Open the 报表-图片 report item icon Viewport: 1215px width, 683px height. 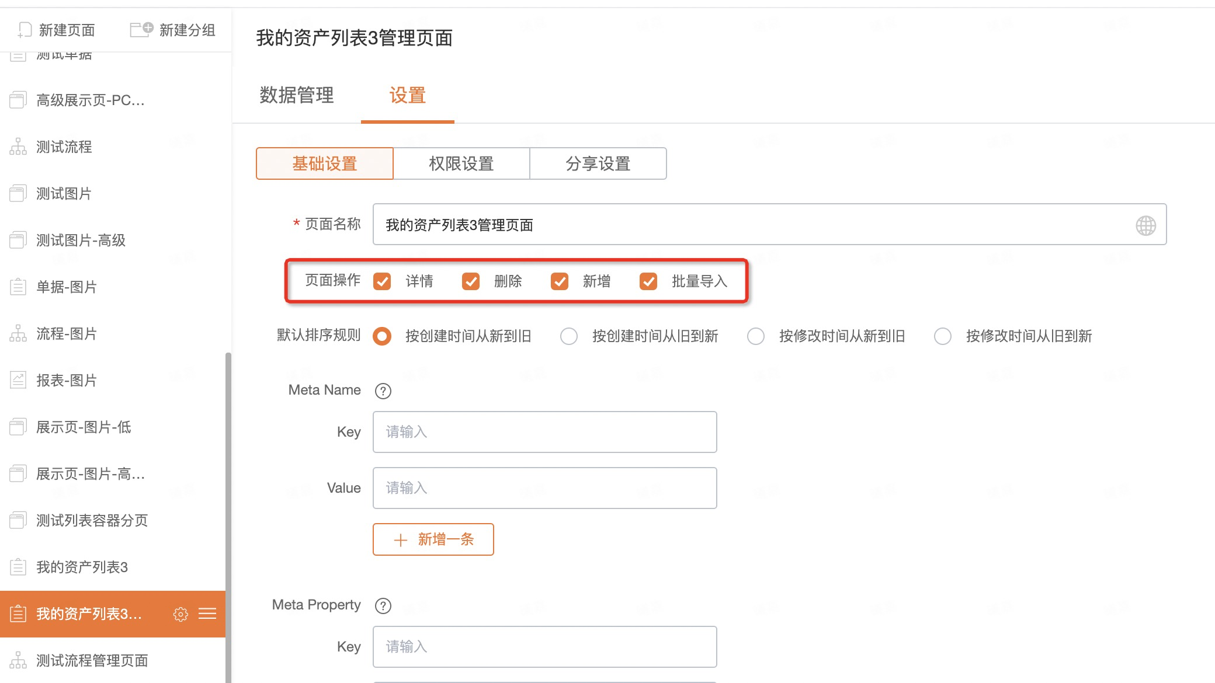point(18,381)
